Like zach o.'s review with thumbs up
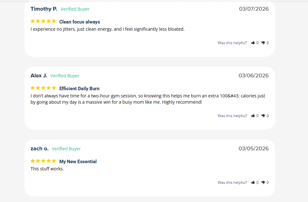 253,183
